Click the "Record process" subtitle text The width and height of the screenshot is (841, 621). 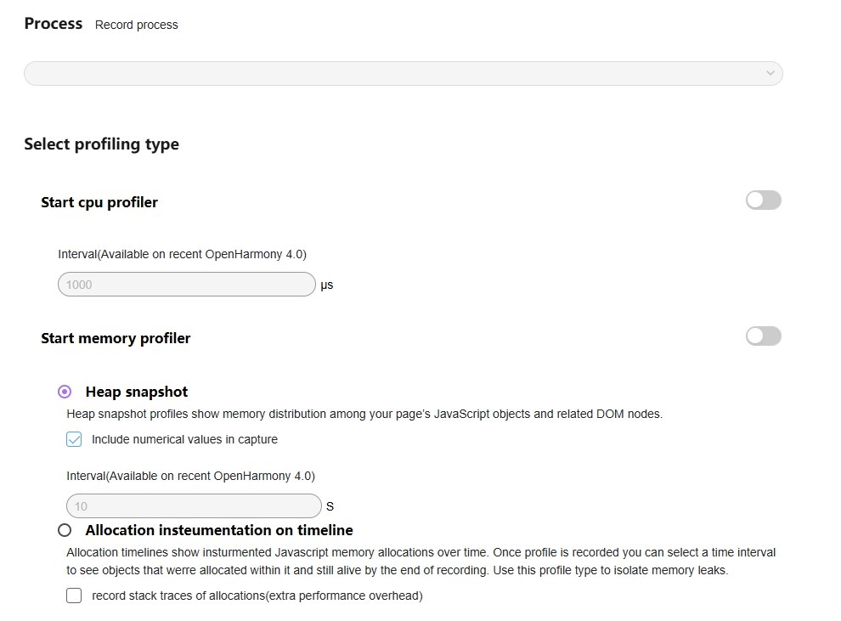pos(137,25)
